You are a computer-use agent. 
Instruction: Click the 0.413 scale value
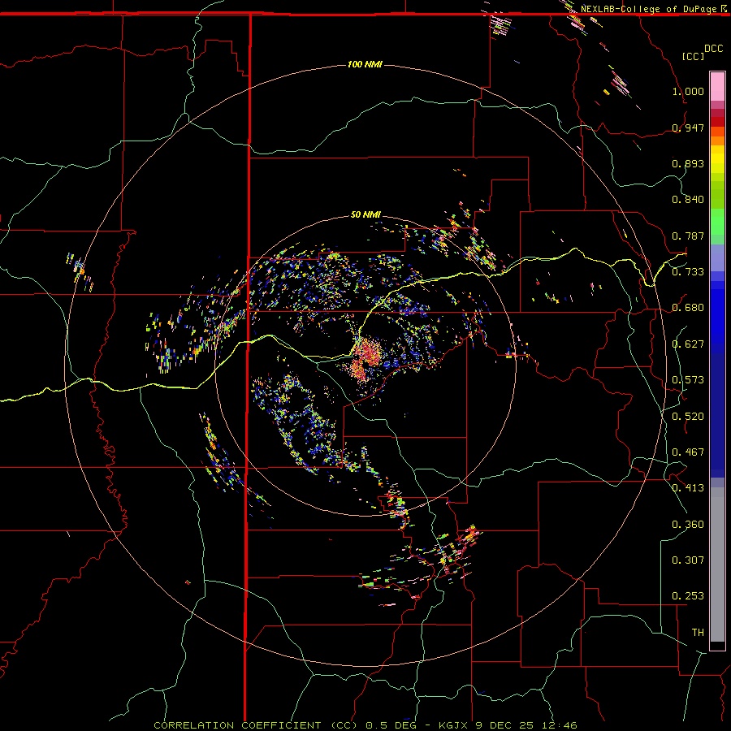pos(688,488)
